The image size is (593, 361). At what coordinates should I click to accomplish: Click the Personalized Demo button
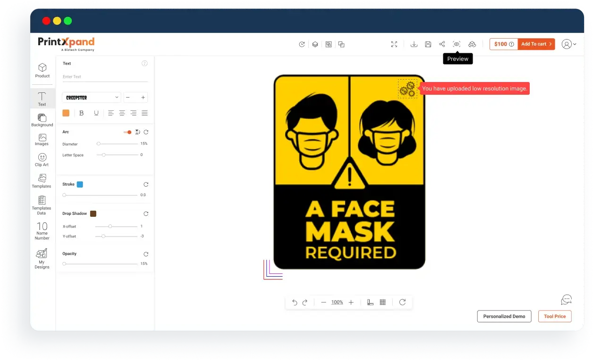[504, 316]
